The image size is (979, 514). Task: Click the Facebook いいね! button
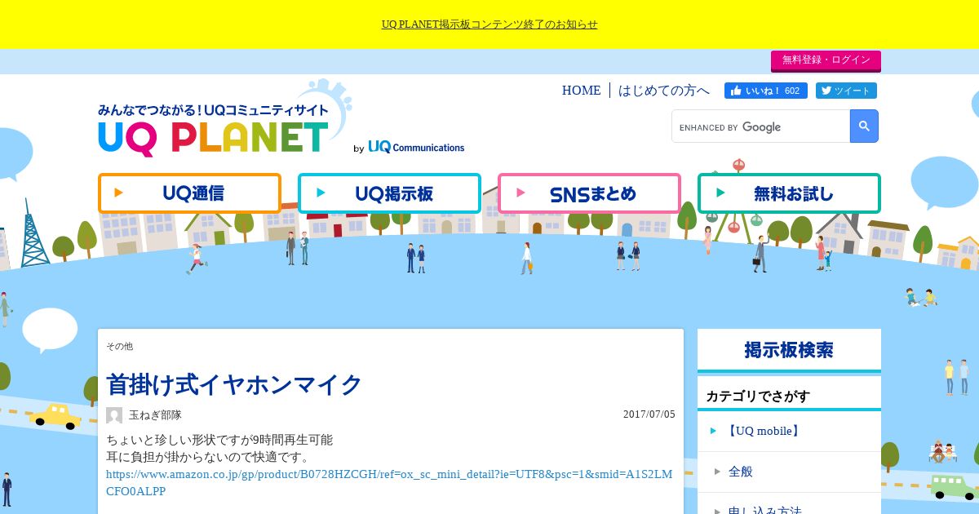coord(766,91)
